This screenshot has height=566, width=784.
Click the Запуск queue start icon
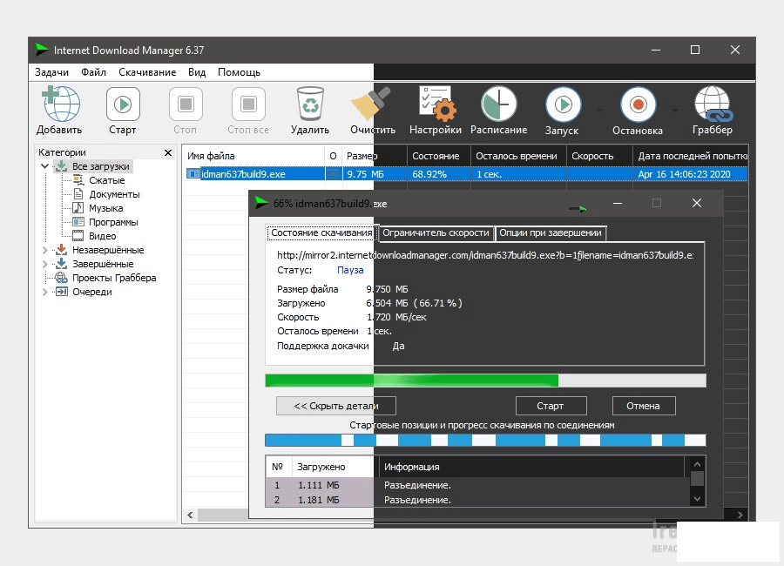click(563, 104)
